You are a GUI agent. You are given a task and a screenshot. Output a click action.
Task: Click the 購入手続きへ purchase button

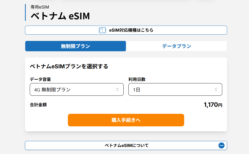(126, 120)
